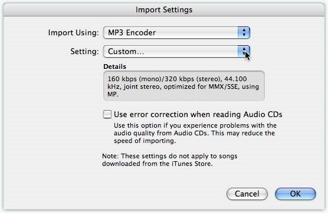The image size is (328, 213).
Task: Click the 'Setting:' label
Action: click(x=84, y=52)
